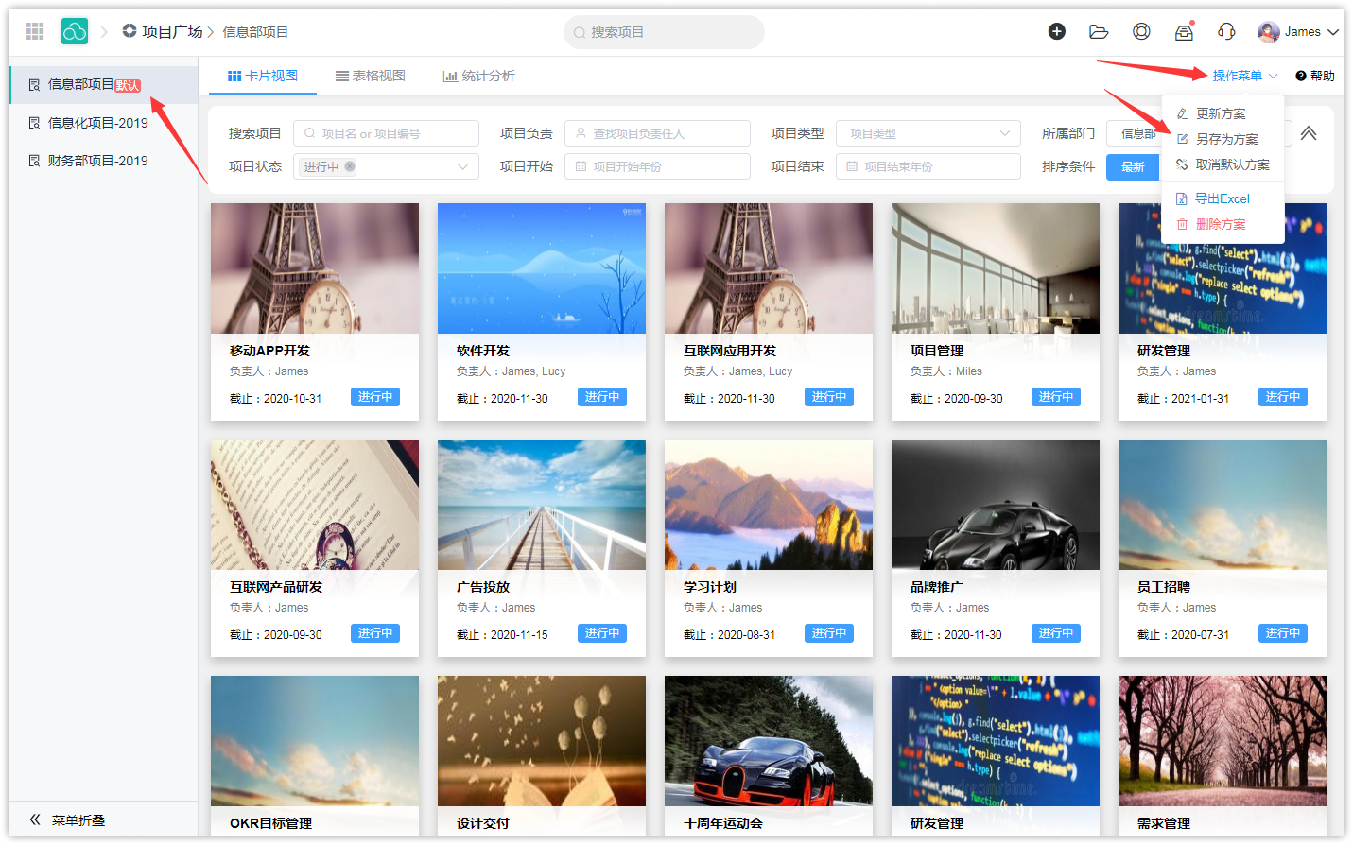Switch to 表格视图 tab
Viewport: 1353px width, 845px height.
(x=370, y=76)
